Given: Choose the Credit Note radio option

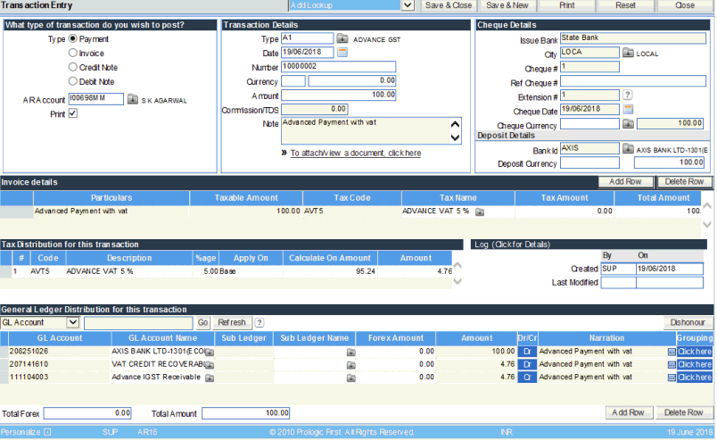Looking at the screenshot, I should click(x=73, y=68).
